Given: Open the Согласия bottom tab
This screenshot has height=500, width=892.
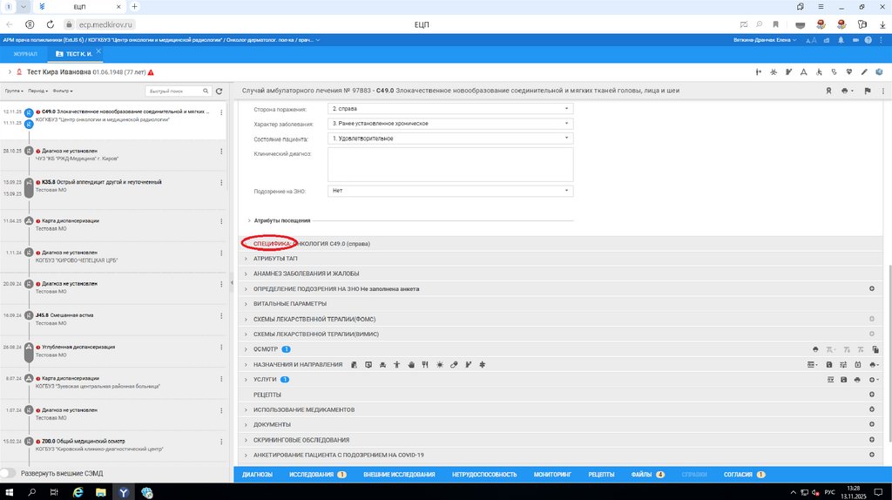Looking at the screenshot, I should [744, 475].
